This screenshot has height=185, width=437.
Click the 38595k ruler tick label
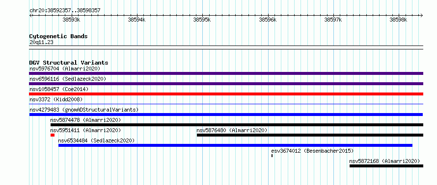202,20
